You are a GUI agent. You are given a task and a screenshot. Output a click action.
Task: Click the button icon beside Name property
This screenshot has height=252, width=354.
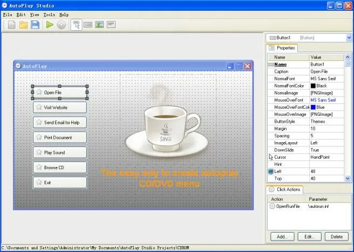271,65
